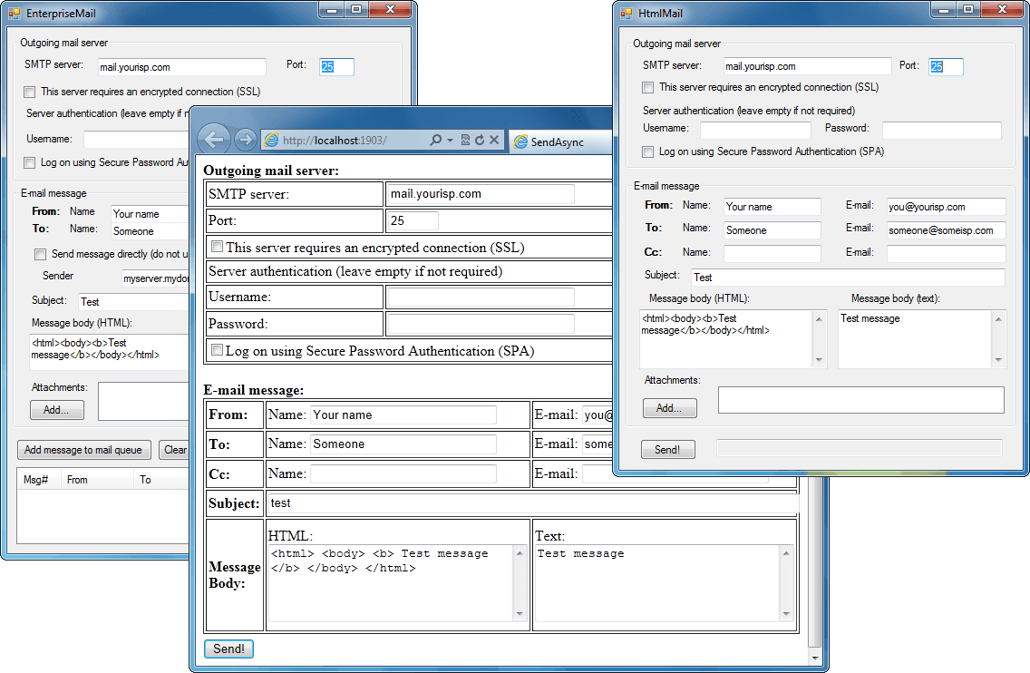Click the EnterpriseMail window title icon
1030x673 pixels.
pos(15,13)
